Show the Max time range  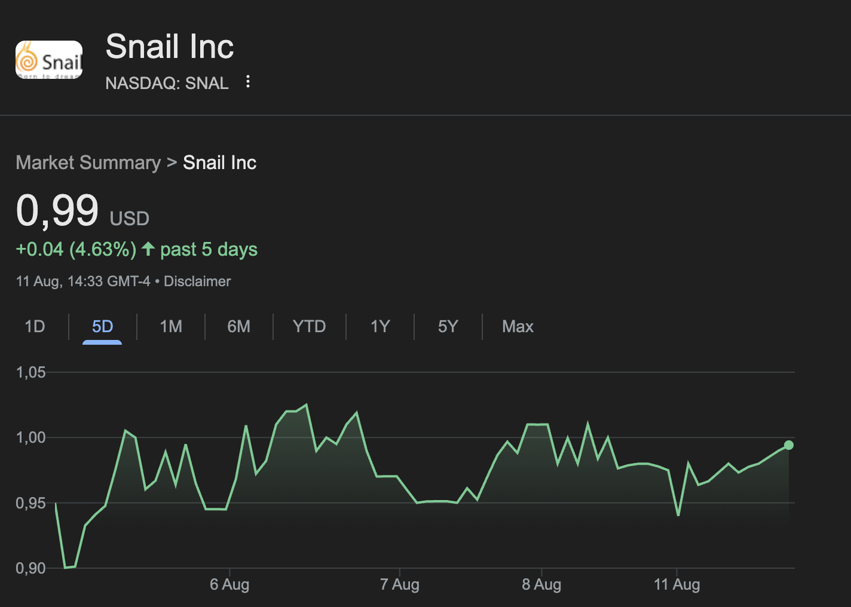518,326
